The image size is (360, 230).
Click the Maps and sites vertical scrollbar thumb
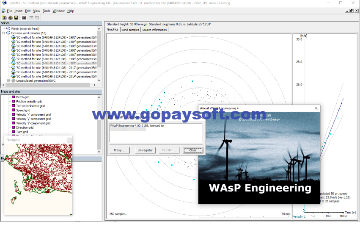point(99,135)
